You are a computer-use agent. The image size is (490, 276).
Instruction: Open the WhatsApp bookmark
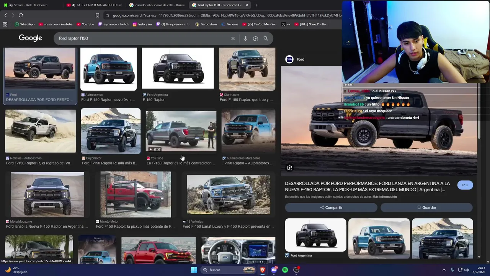[24, 24]
